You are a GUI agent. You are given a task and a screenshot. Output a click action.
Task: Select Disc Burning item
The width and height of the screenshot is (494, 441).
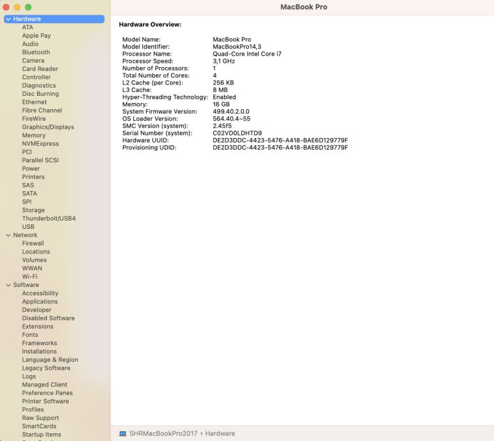[x=40, y=94]
